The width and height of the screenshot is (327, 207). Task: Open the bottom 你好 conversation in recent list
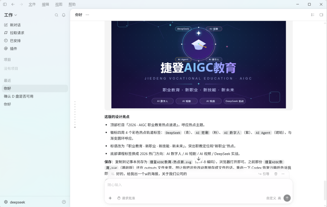pos(35,104)
